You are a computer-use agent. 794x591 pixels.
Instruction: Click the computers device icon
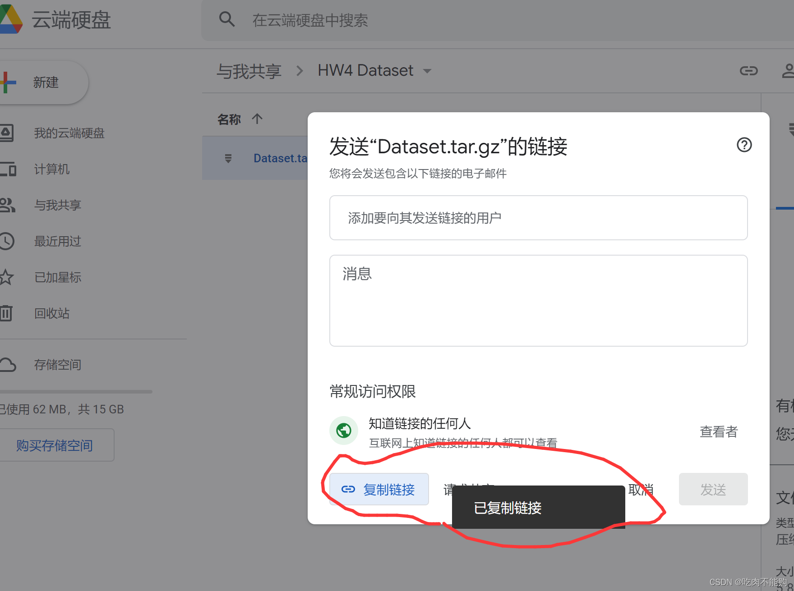click(x=8, y=169)
